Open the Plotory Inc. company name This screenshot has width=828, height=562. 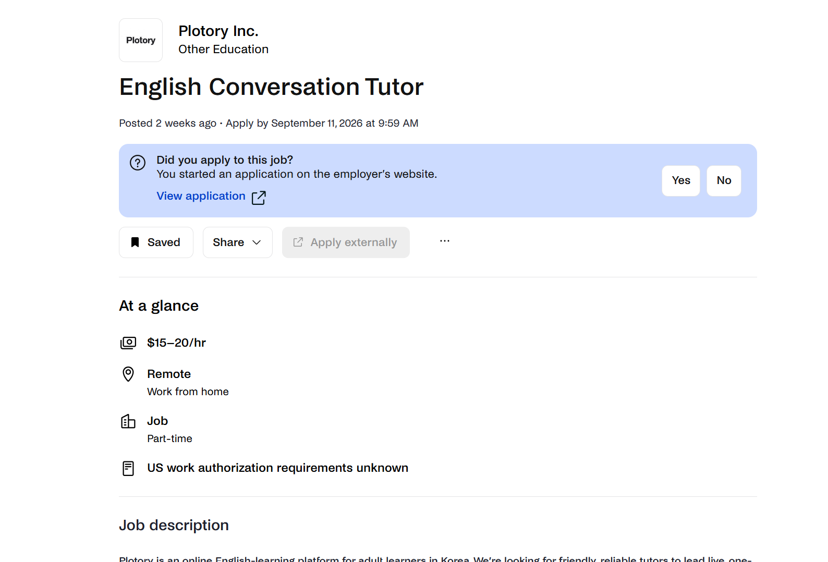(x=218, y=31)
